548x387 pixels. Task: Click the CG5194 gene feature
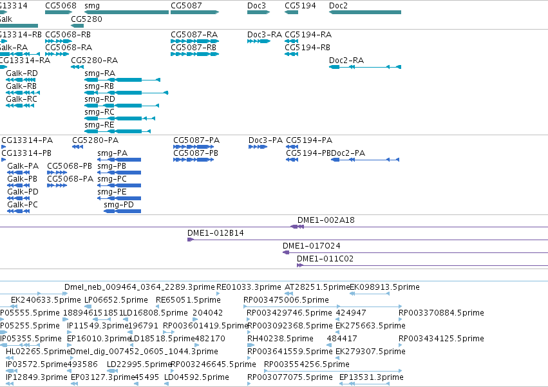point(292,12)
